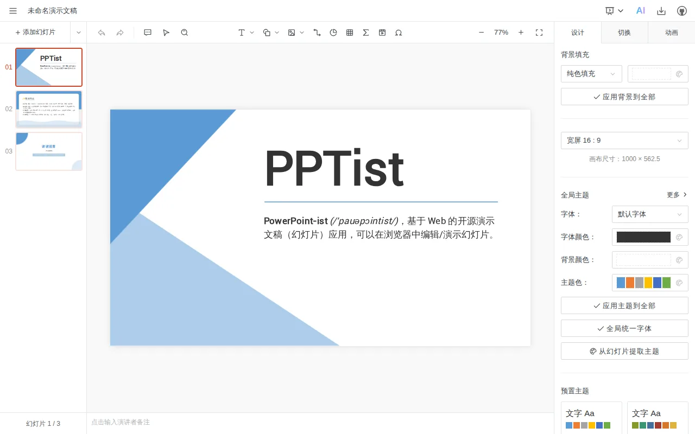This screenshot has height=434, width=695.
Task: Select the second preset theme with green palette
Action: click(x=658, y=418)
